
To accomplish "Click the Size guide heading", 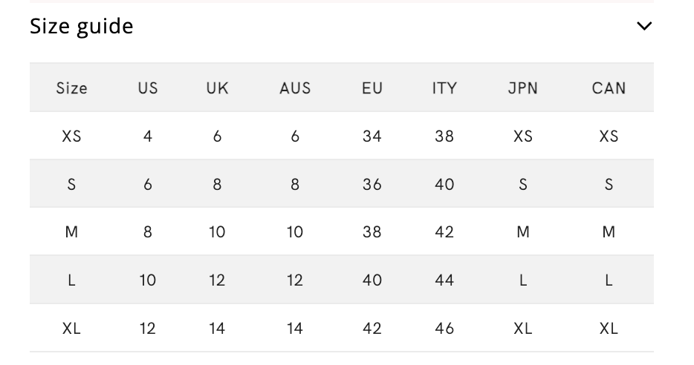I will point(82,27).
